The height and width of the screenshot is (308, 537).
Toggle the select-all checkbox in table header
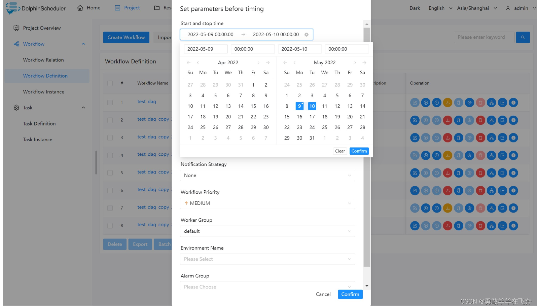110,83
